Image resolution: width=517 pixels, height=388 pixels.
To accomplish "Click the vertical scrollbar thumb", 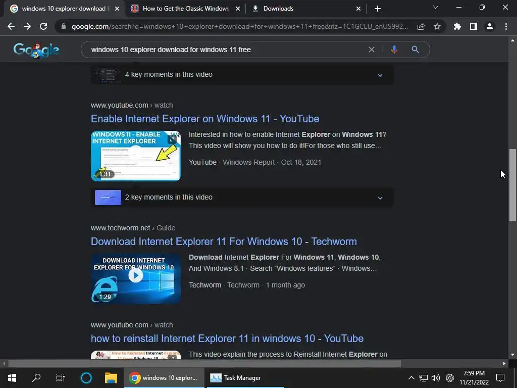I will pos(512,185).
